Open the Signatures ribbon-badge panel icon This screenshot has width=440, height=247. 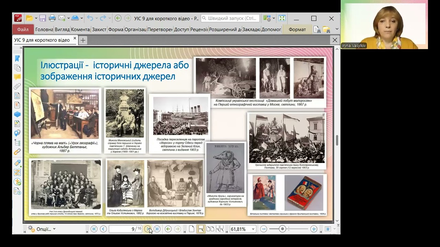[17, 105]
